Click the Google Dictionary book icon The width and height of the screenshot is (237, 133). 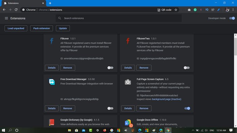pyautogui.click(x=52, y=122)
